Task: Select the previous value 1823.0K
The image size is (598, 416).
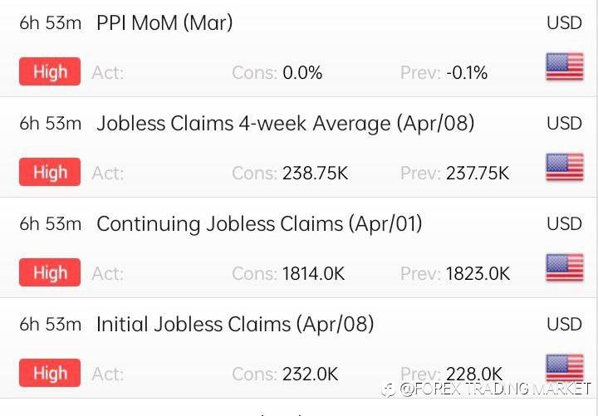Action: [x=478, y=274]
